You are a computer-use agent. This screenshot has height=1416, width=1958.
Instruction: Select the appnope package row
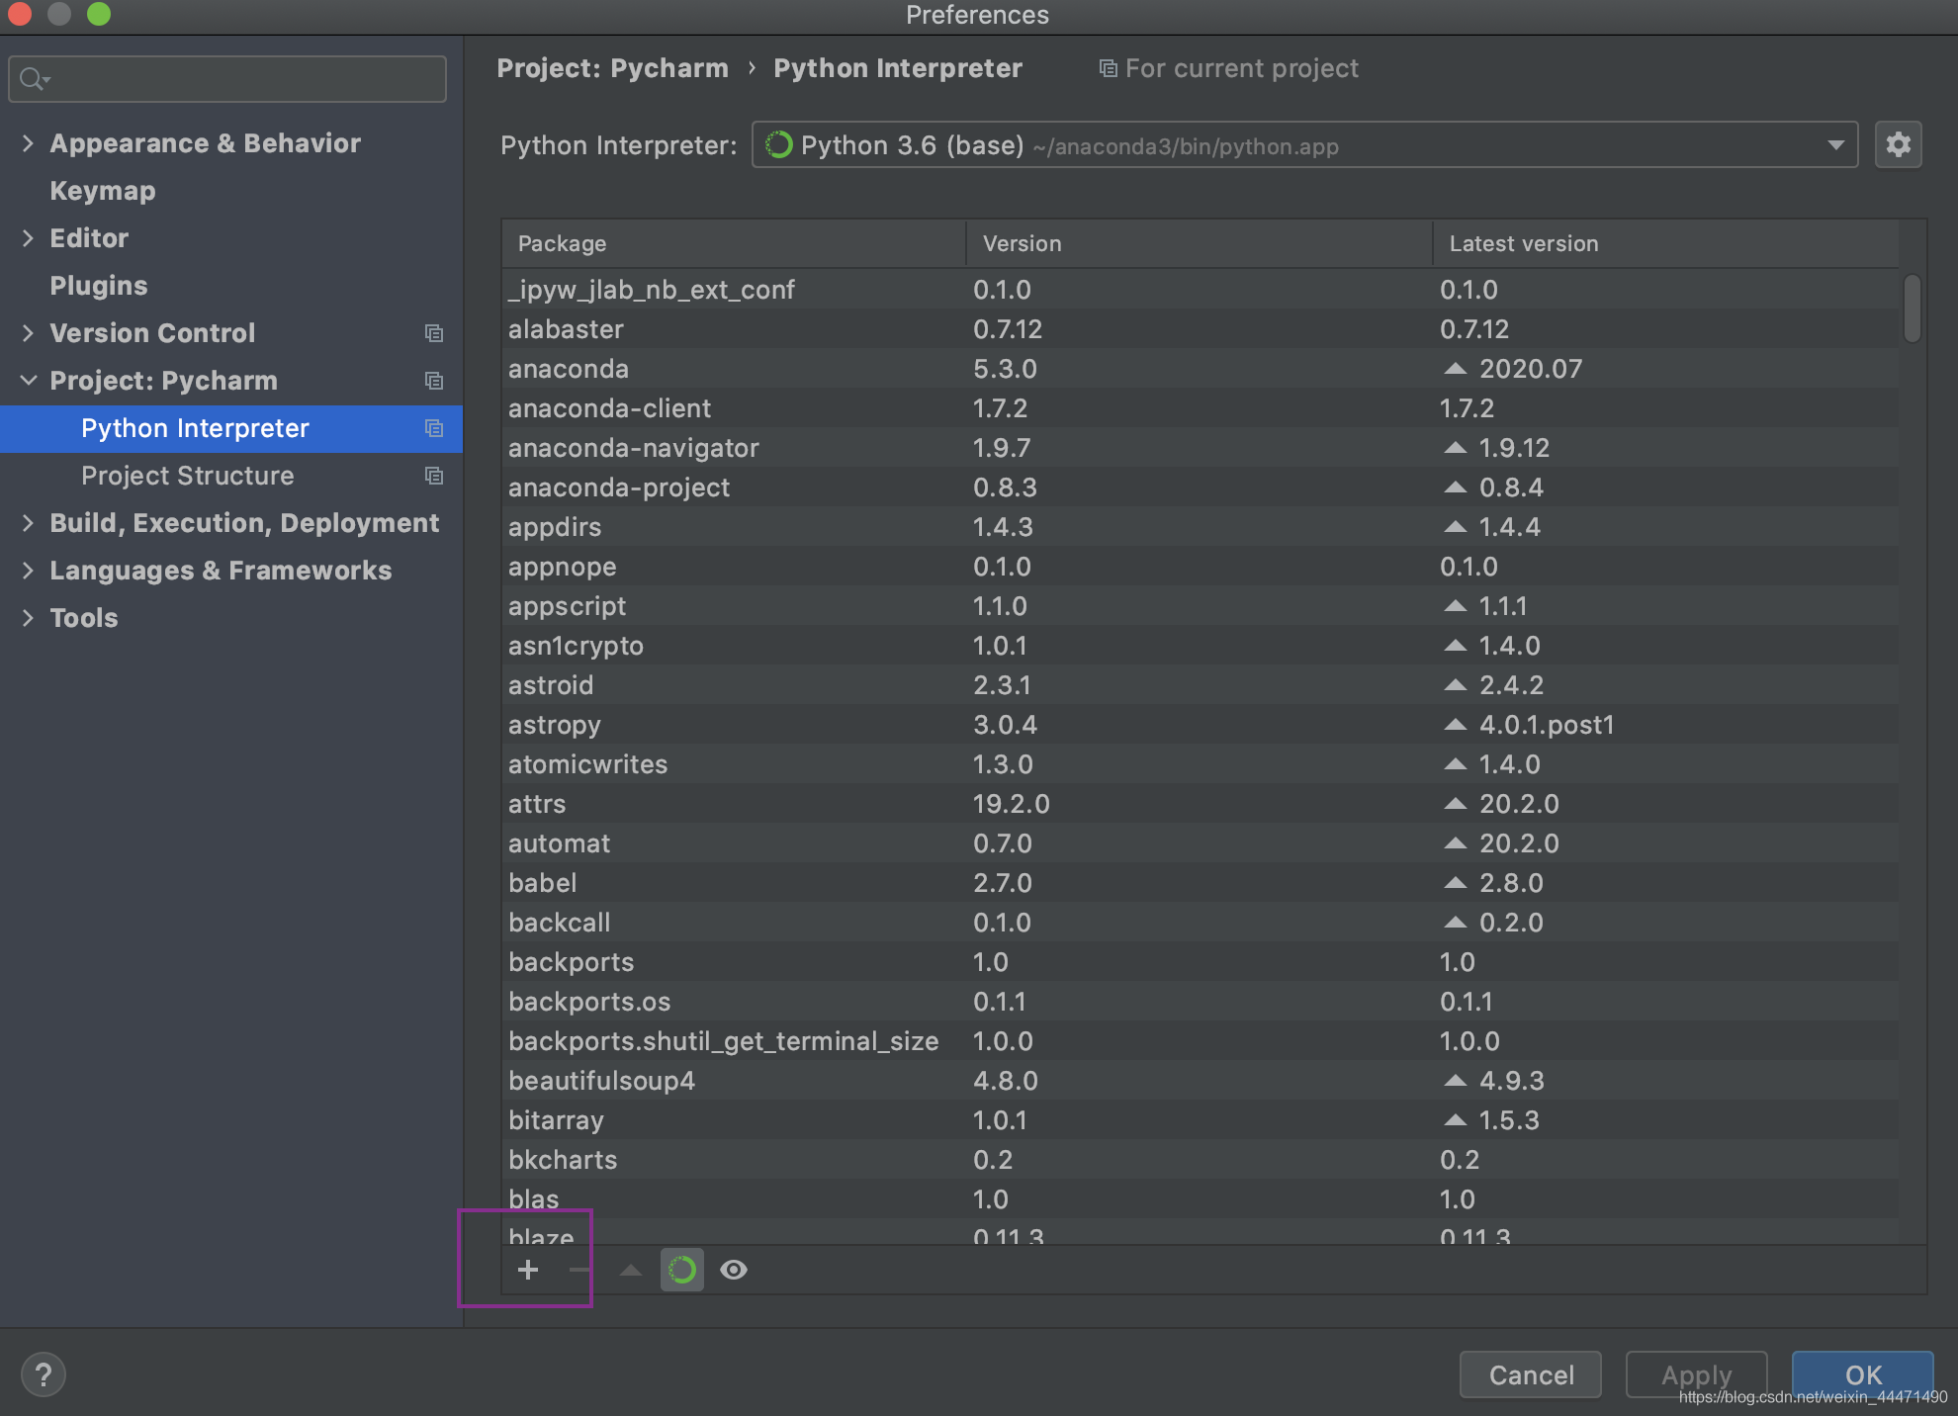point(1201,567)
